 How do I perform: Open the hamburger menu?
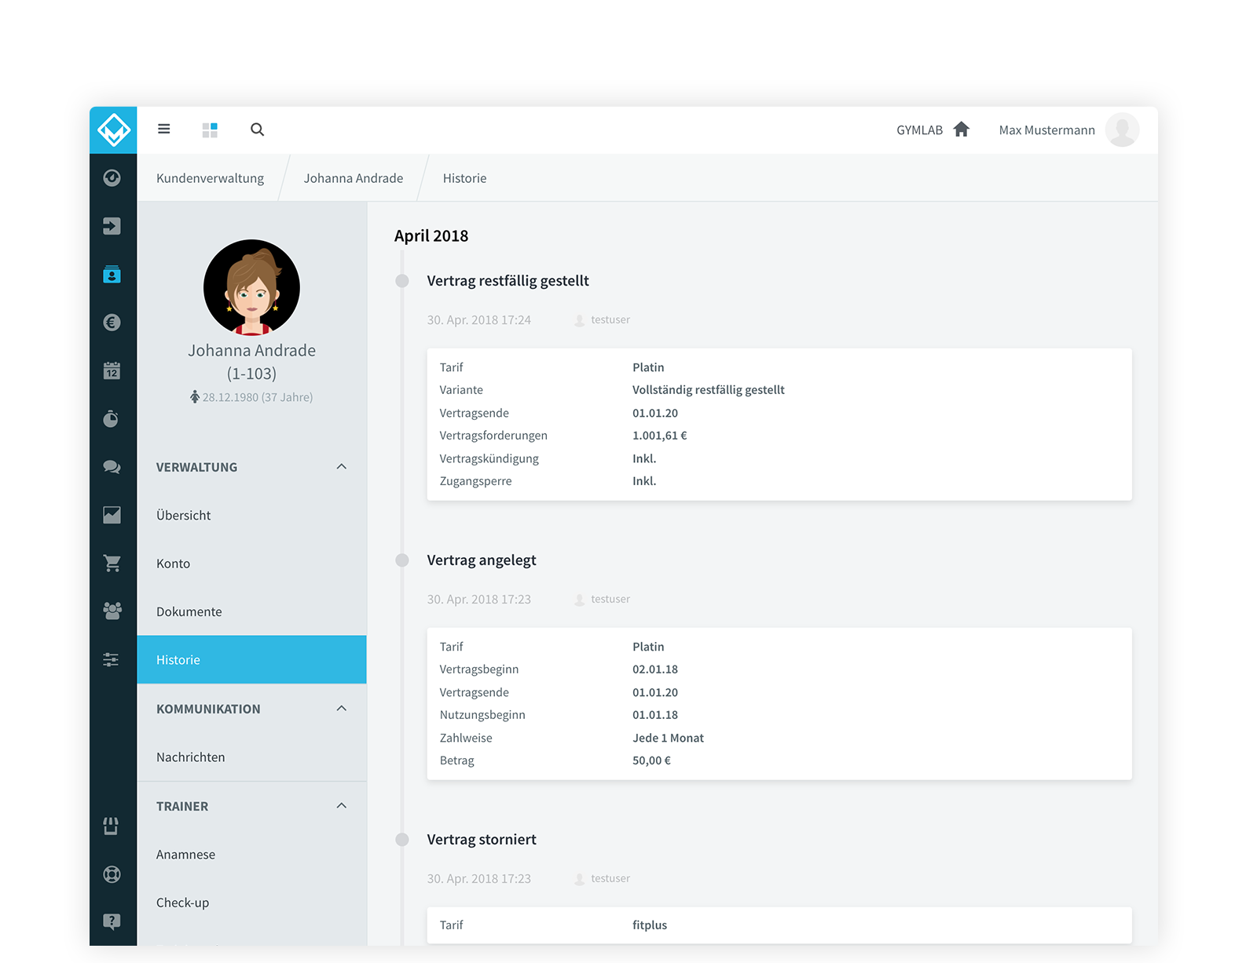click(x=163, y=129)
